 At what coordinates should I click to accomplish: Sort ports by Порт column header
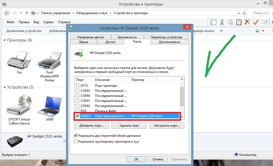pyautogui.click(x=84, y=80)
